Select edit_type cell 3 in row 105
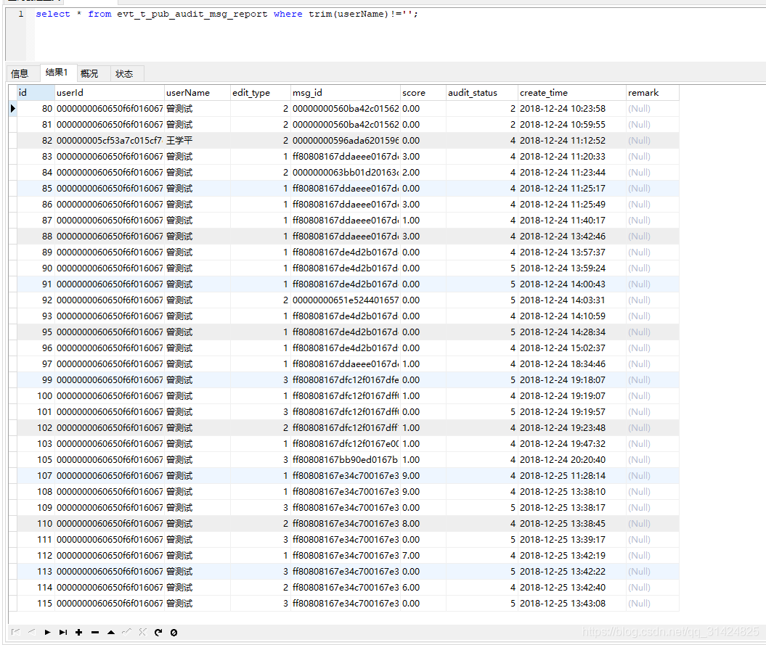This screenshot has height=645, width=766. point(261,460)
